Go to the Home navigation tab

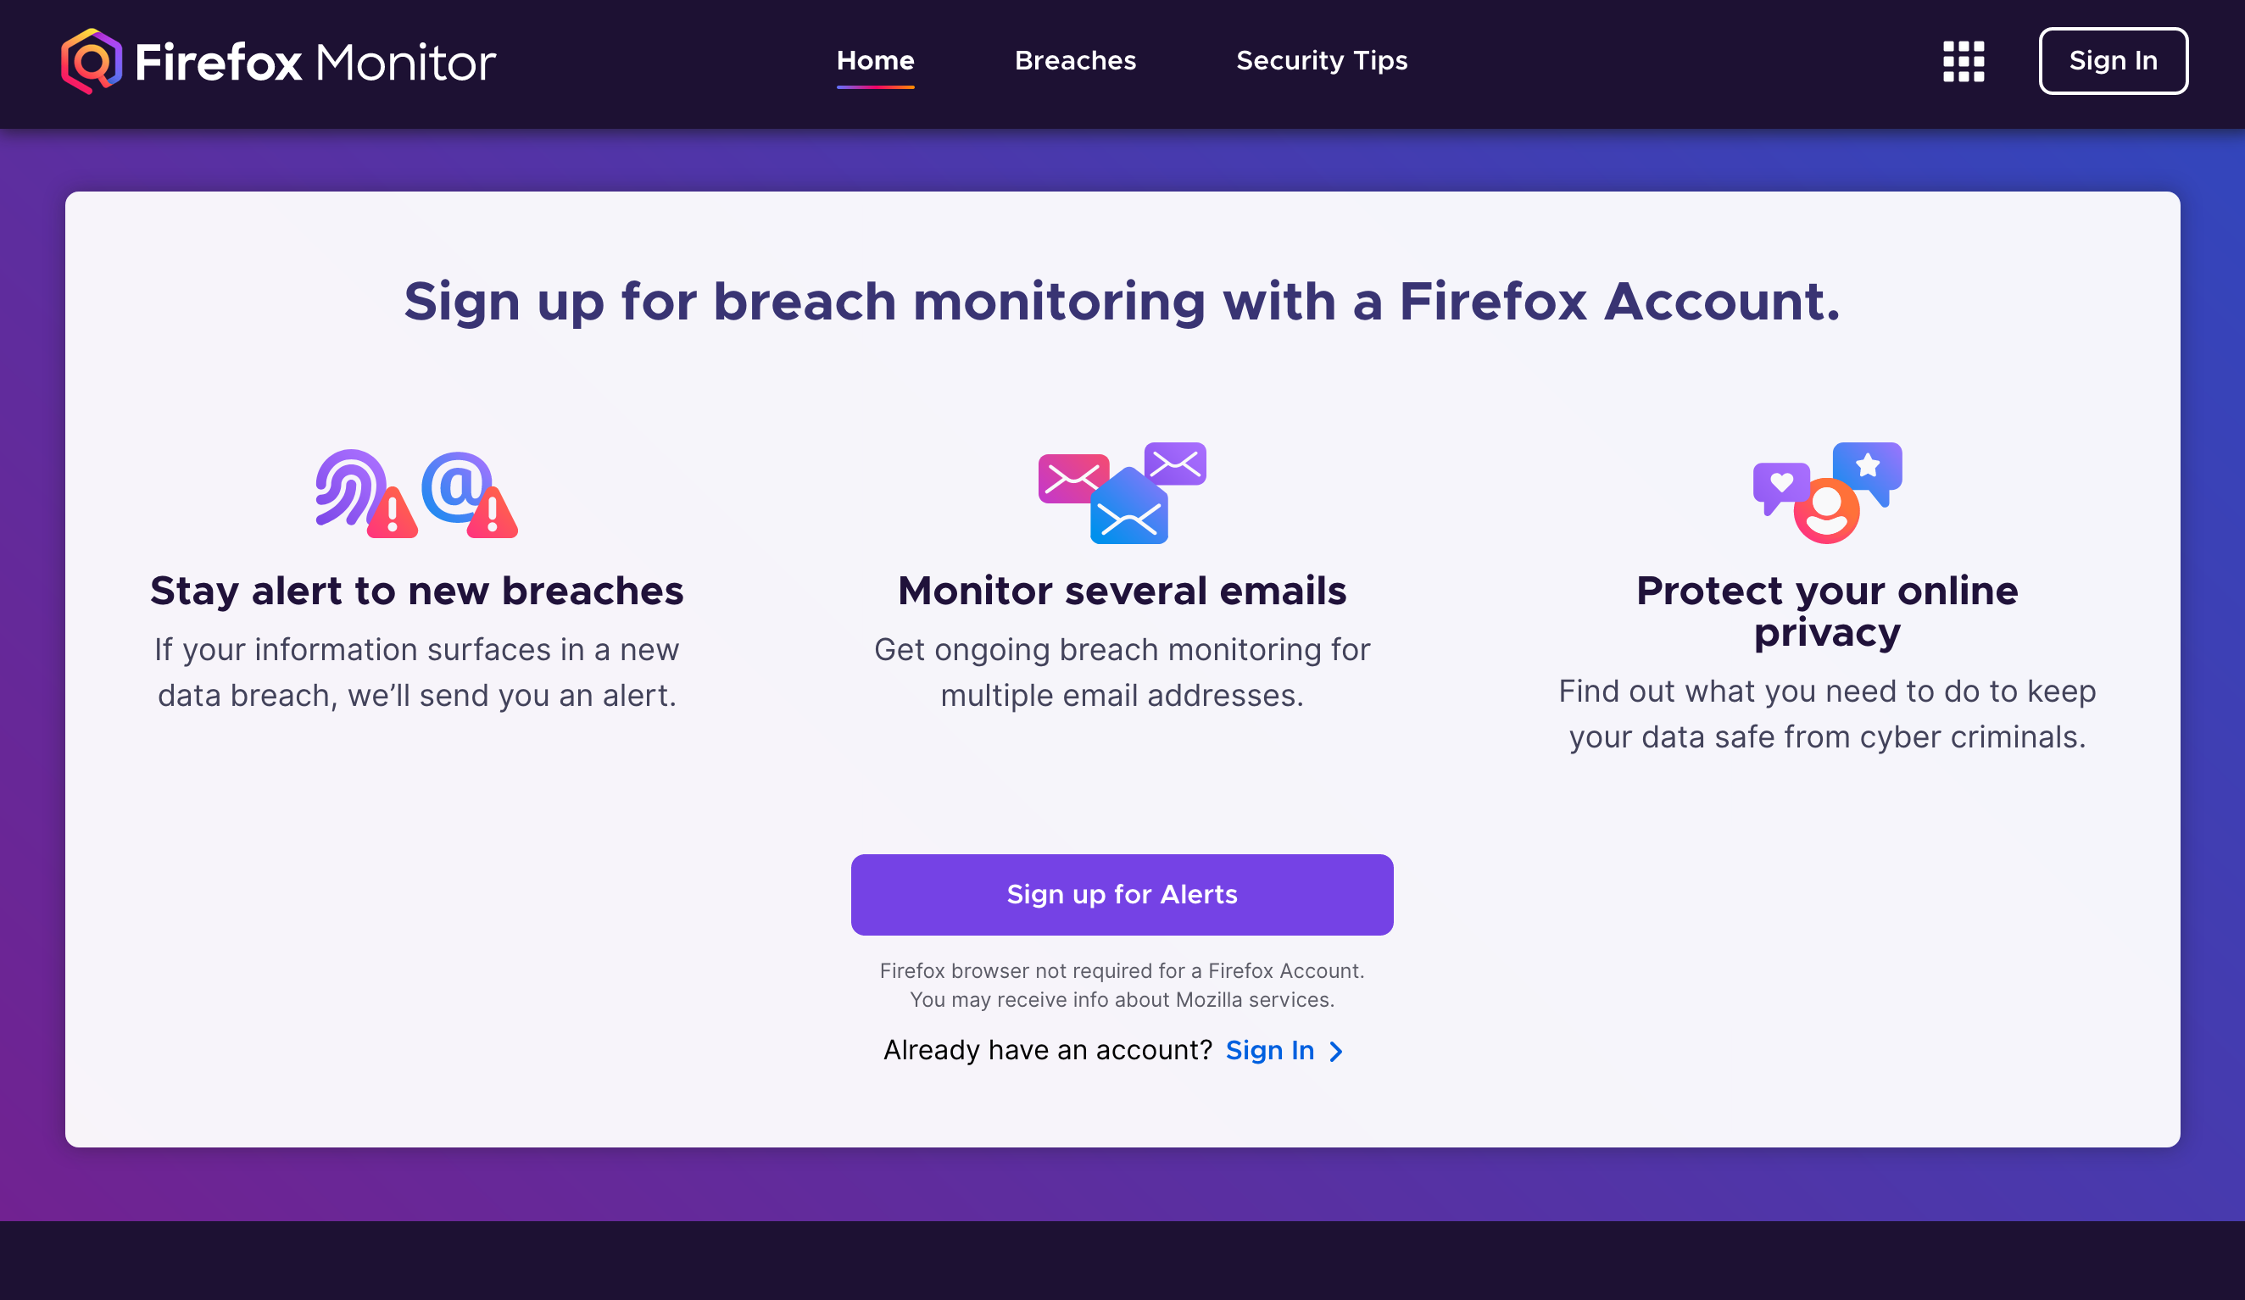(x=875, y=60)
